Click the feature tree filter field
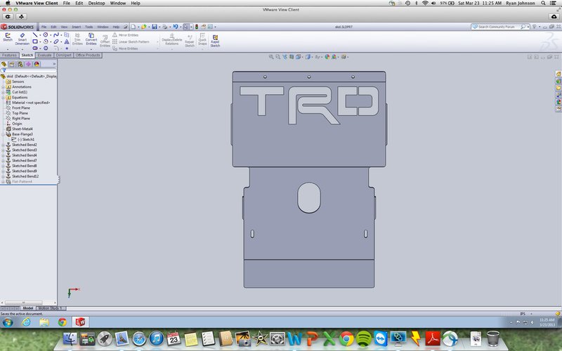This screenshot has width=562, height=351. pyautogui.click(x=29, y=71)
